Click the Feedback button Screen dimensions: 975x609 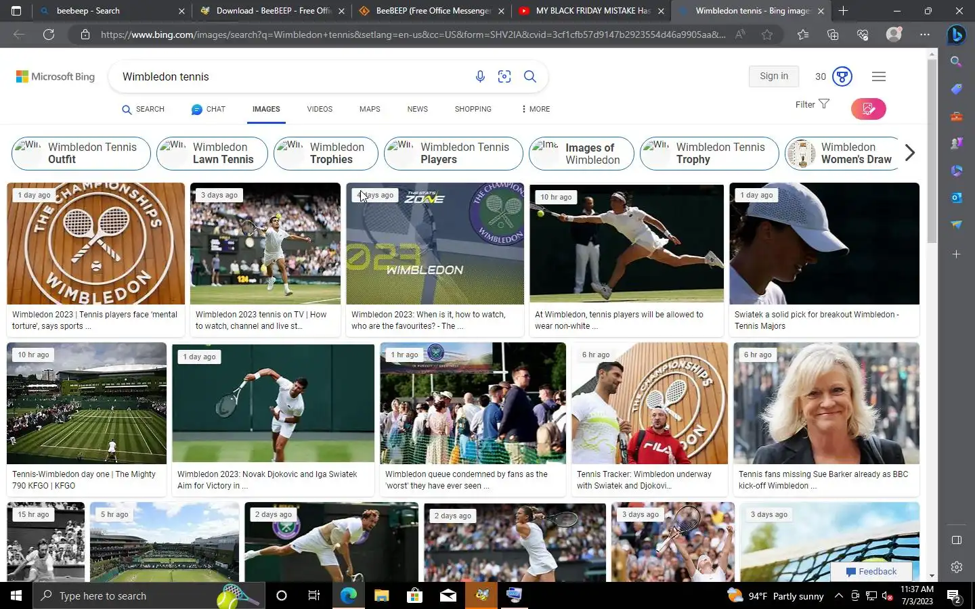click(x=871, y=571)
